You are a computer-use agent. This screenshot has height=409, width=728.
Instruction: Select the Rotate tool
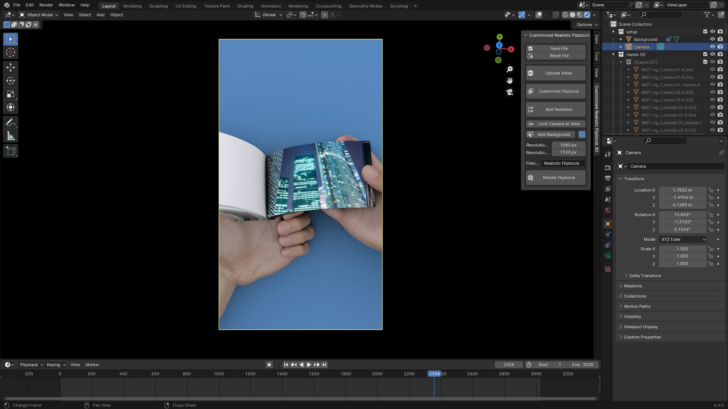pos(11,81)
